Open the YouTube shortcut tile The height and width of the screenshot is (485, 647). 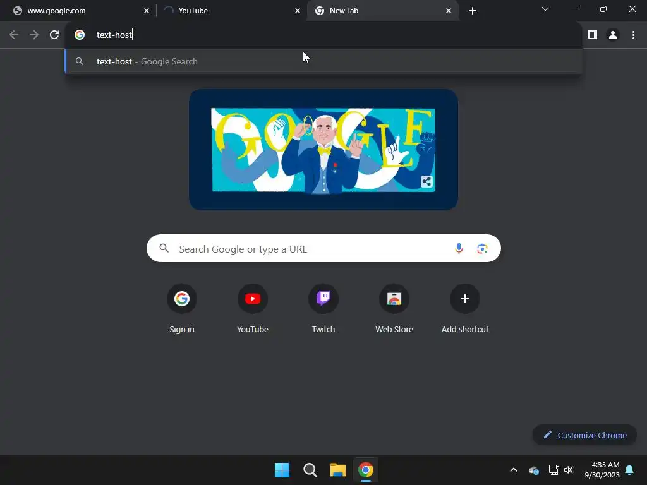click(253, 308)
